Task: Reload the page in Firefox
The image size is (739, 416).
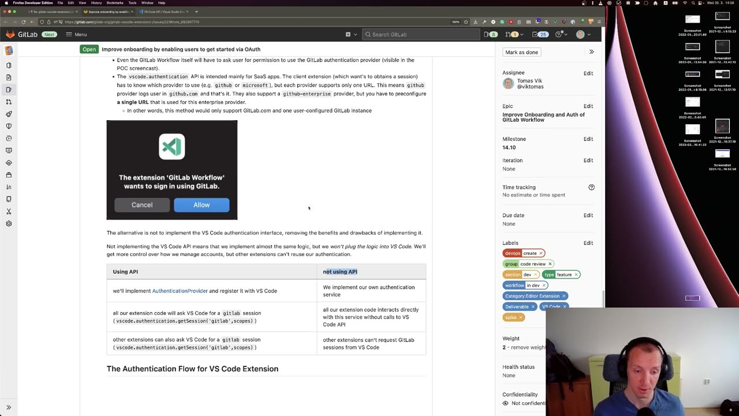Action: pyautogui.click(x=24, y=22)
